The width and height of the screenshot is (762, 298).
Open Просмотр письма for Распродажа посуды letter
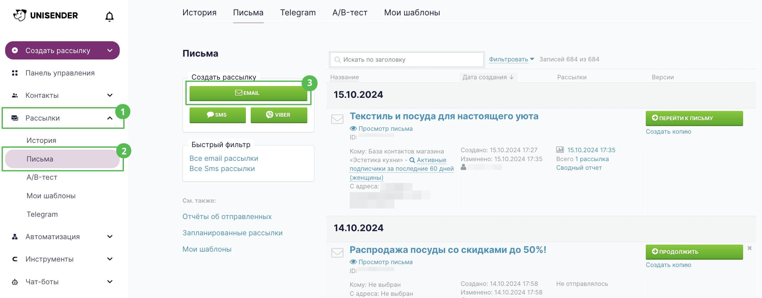[x=381, y=262]
